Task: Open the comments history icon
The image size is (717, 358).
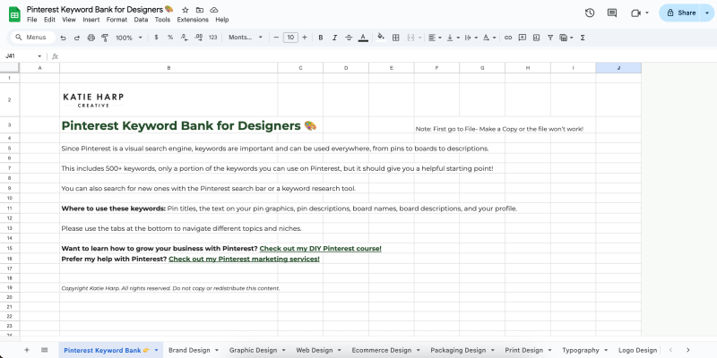Action: coord(612,13)
